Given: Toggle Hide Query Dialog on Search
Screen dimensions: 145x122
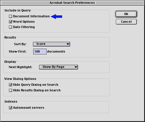Looking at the screenshot, I should [10, 85].
